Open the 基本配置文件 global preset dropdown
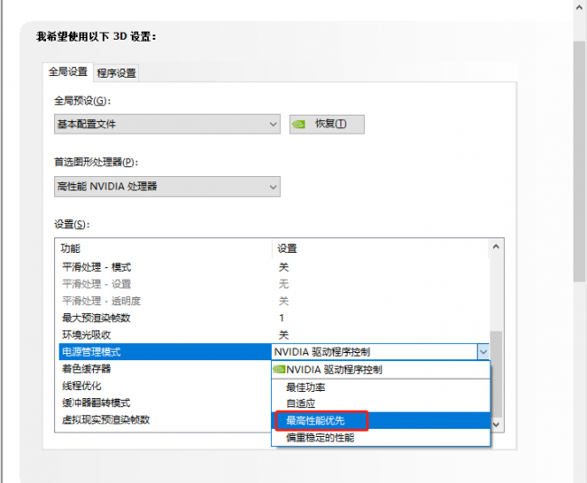The width and height of the screenshot is (587, 483). pos(167,124)
